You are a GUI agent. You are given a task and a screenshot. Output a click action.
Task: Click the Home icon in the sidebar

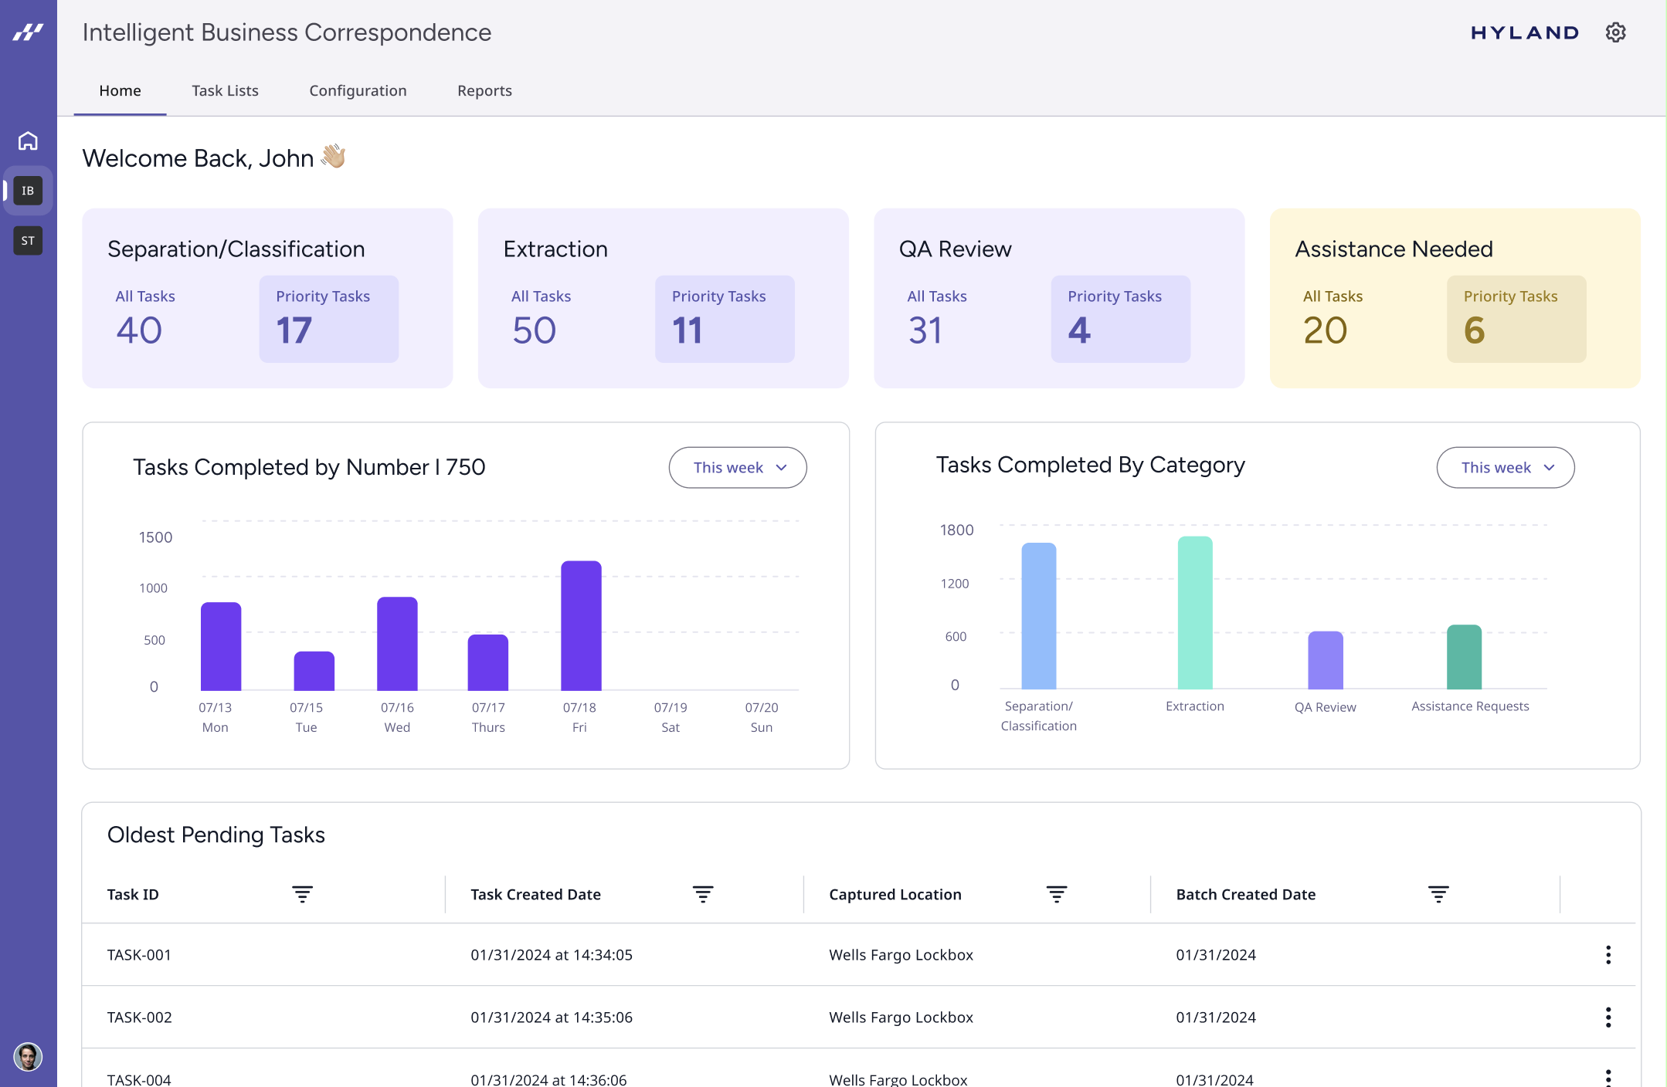point(28,141)
